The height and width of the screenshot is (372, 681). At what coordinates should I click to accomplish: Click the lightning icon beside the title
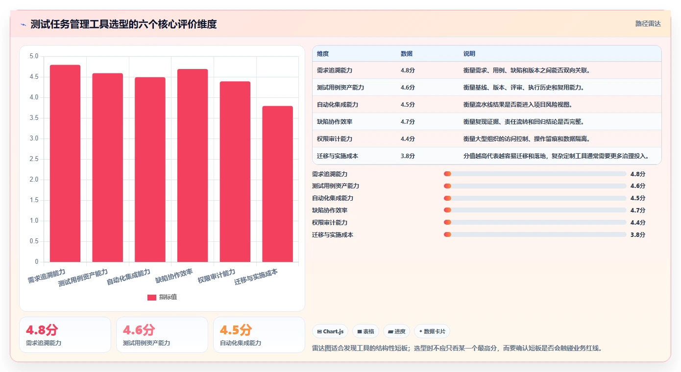24,24
